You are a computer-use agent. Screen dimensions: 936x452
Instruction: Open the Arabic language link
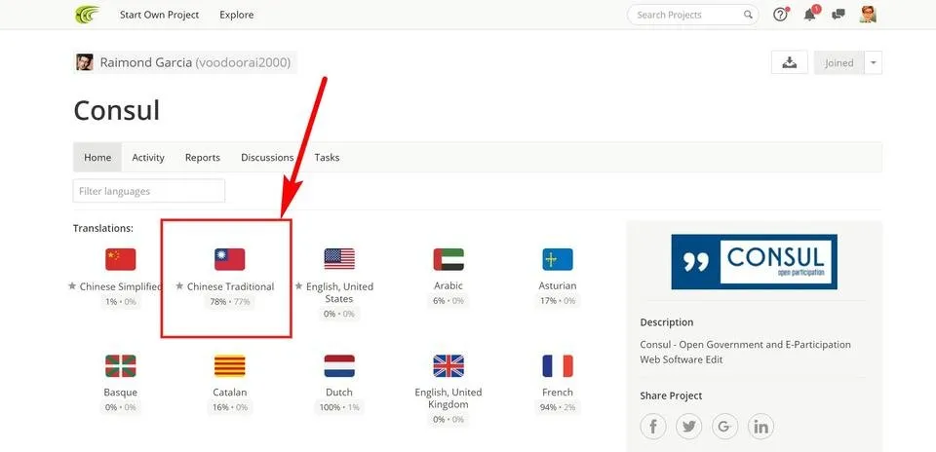coord(448,285)
